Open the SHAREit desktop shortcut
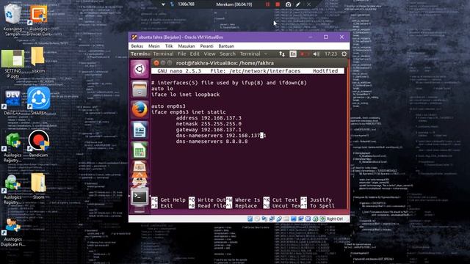The width and height of the screenshot is (470, 264). pos(39,101)
